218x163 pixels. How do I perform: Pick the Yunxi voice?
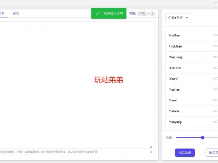[x=192, y=100]
